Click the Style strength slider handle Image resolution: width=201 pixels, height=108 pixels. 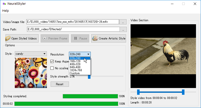89,77
